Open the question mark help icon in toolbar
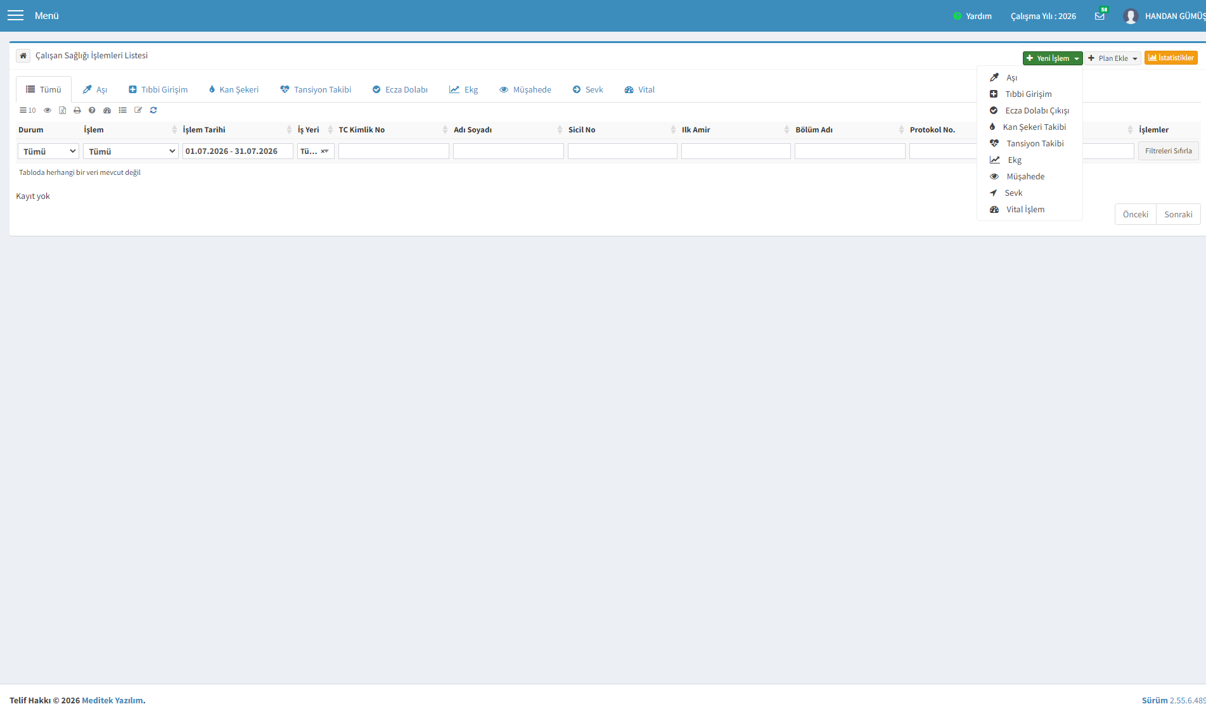 pyautogui.click(x=92, y=110)
